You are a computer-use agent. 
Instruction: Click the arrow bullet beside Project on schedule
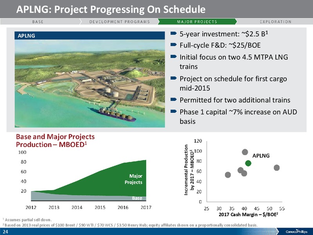pyautogui.click(x=173, y=78)
